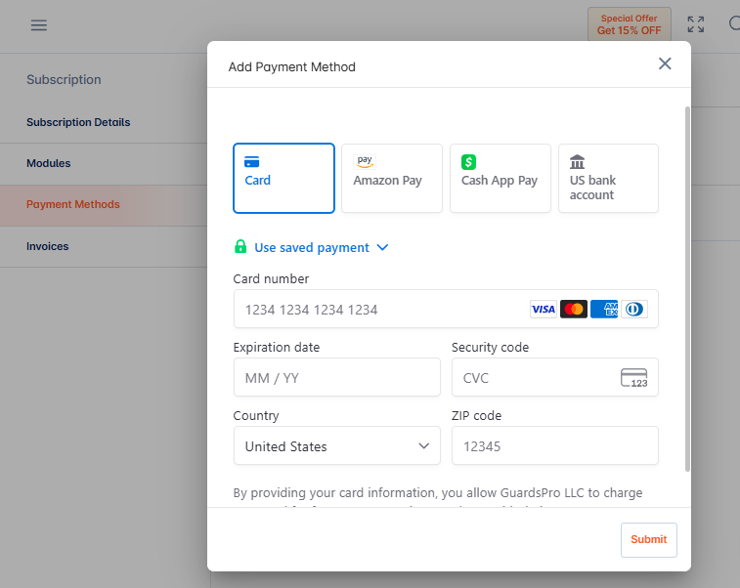This screenshot has height=588, width=740.
Task: Click the Submit button
Action: [648, 539]
